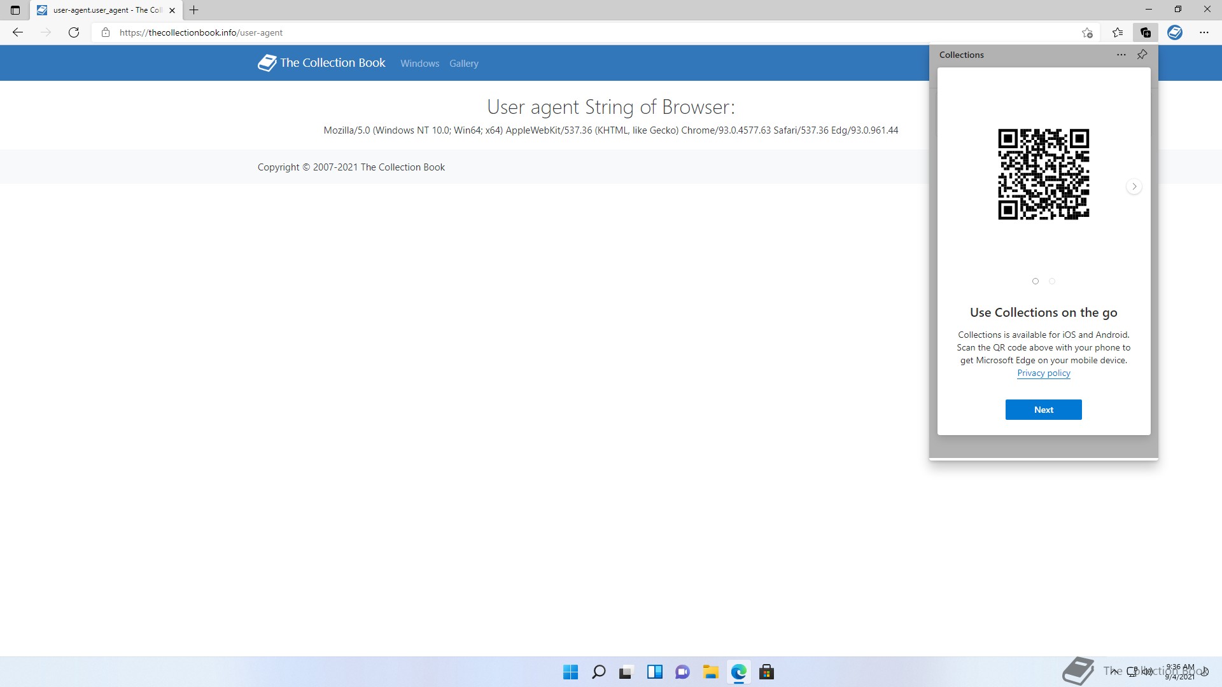Switch to Microsoft Edge taskbar icon

click(738, 672)
